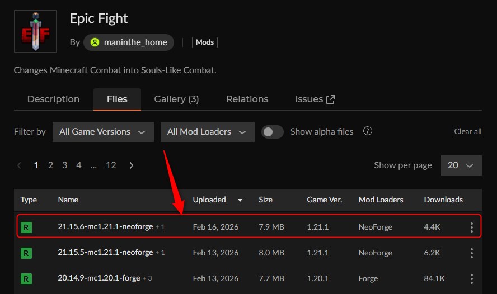Open file 20.14.9-mc1.20.1-forge
Screen dimensions: 497x294
(x=99, y=278)
